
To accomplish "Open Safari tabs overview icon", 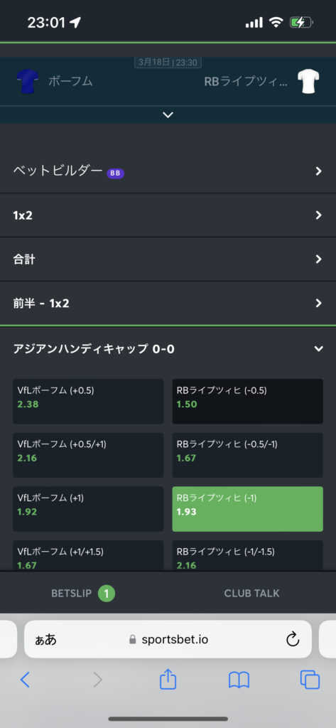I will pyautogui.click(x=310, y=680).
